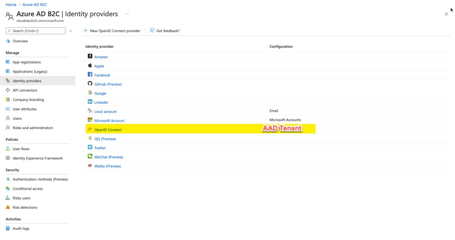455x240 pixels.
Task: Select Conditional access under Security
Action: [x=28, y=189]
